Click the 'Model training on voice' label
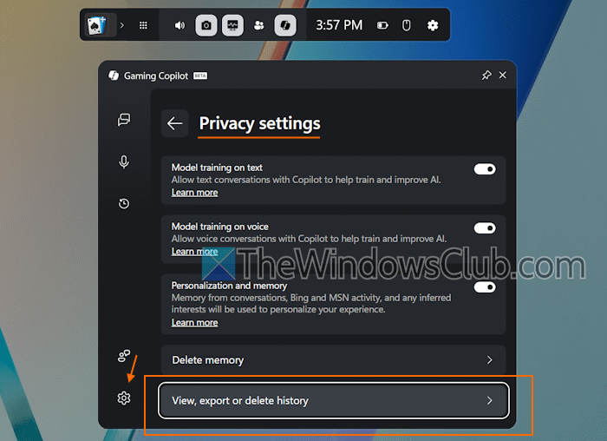The height and width of the screenshot is (441, 607). pyautogui.click(x=220, y=227)
